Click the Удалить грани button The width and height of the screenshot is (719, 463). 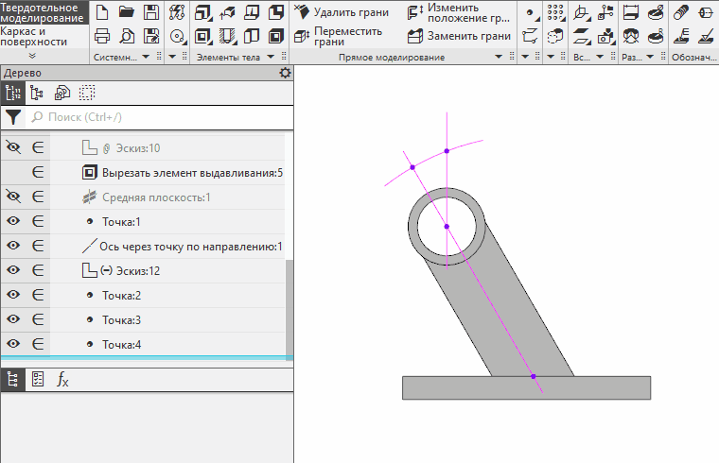[340, 12]
